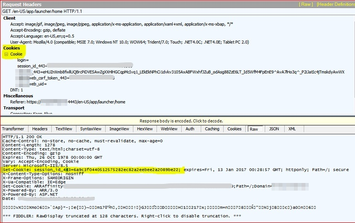Switch to the Headers response tab
355x223 pixels.
(40, 129)
